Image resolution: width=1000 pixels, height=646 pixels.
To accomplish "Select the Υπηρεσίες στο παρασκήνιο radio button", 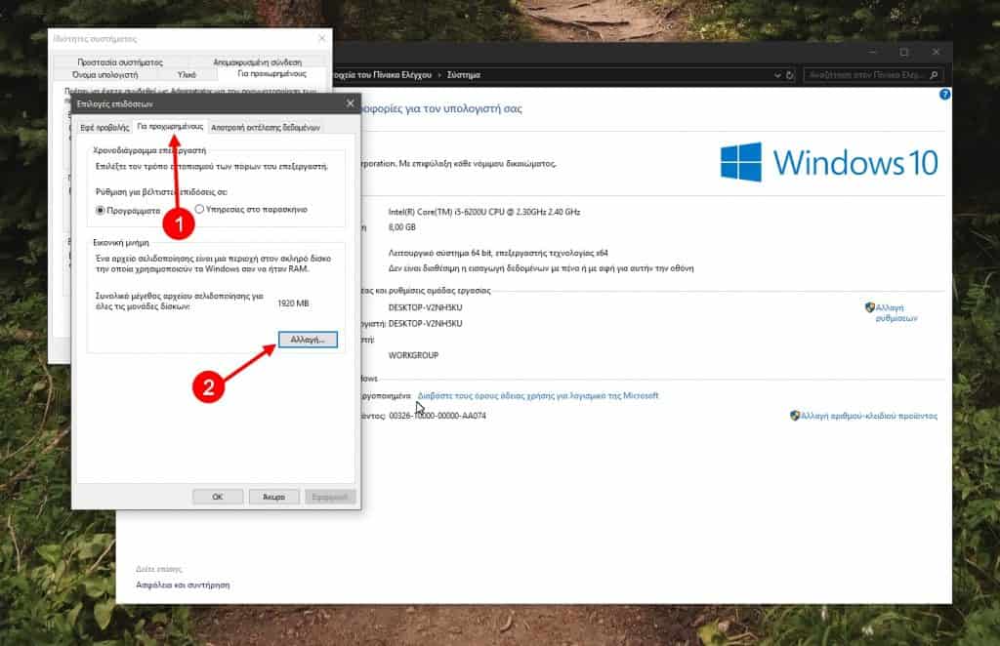I will tap(200, 209).
